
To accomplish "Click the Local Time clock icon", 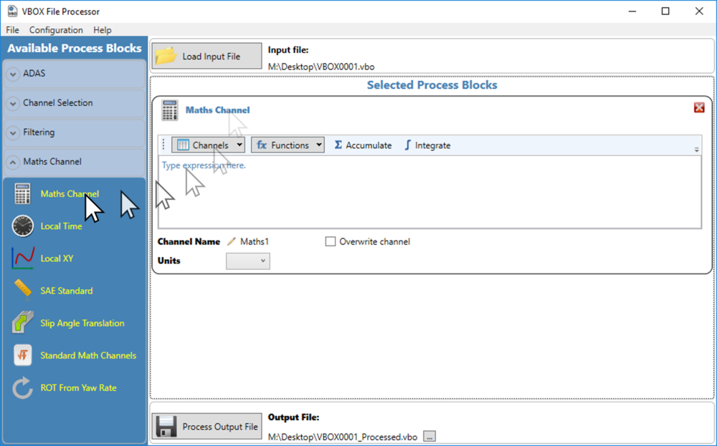I will coord(22,226).
